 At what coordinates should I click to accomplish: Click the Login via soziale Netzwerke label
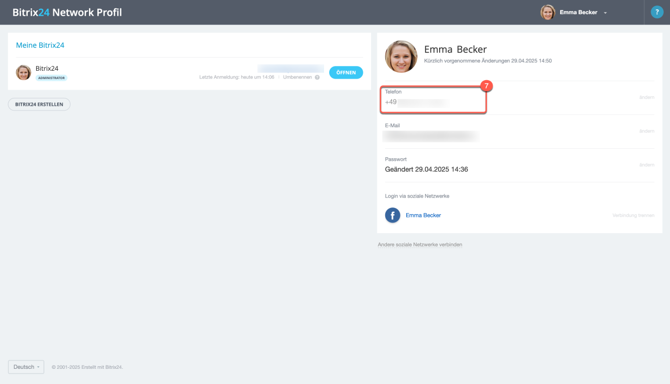pos(417,196)
